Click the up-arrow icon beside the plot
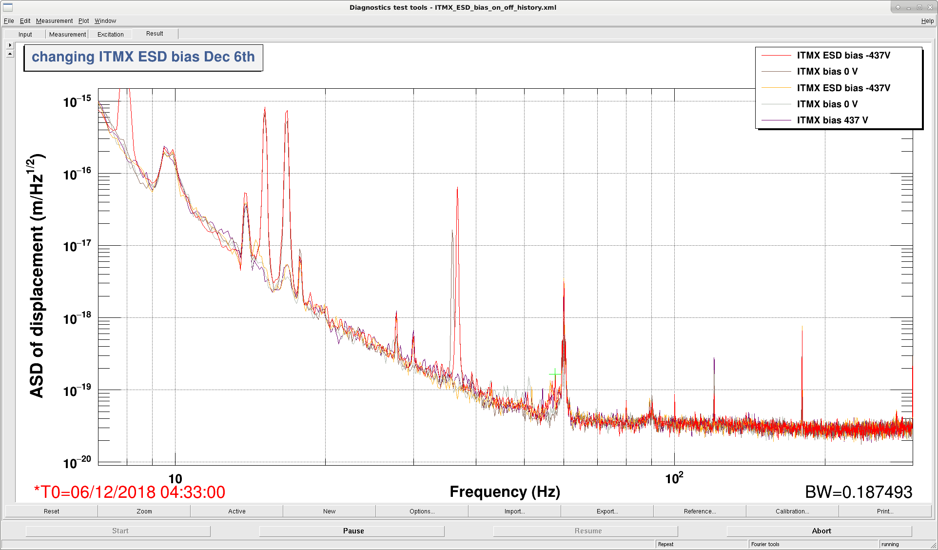The image size is (938, 550). [x=10, y=54]
